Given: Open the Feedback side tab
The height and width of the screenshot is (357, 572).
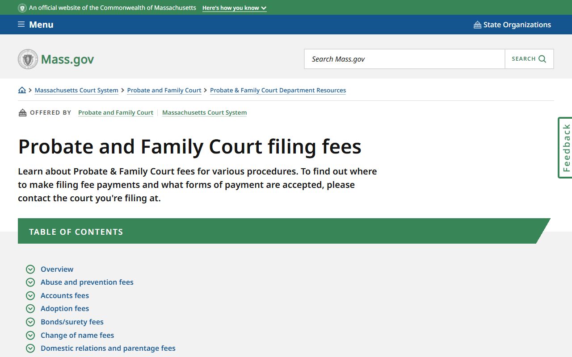Looking at the screenshot, I should (565, 148).
